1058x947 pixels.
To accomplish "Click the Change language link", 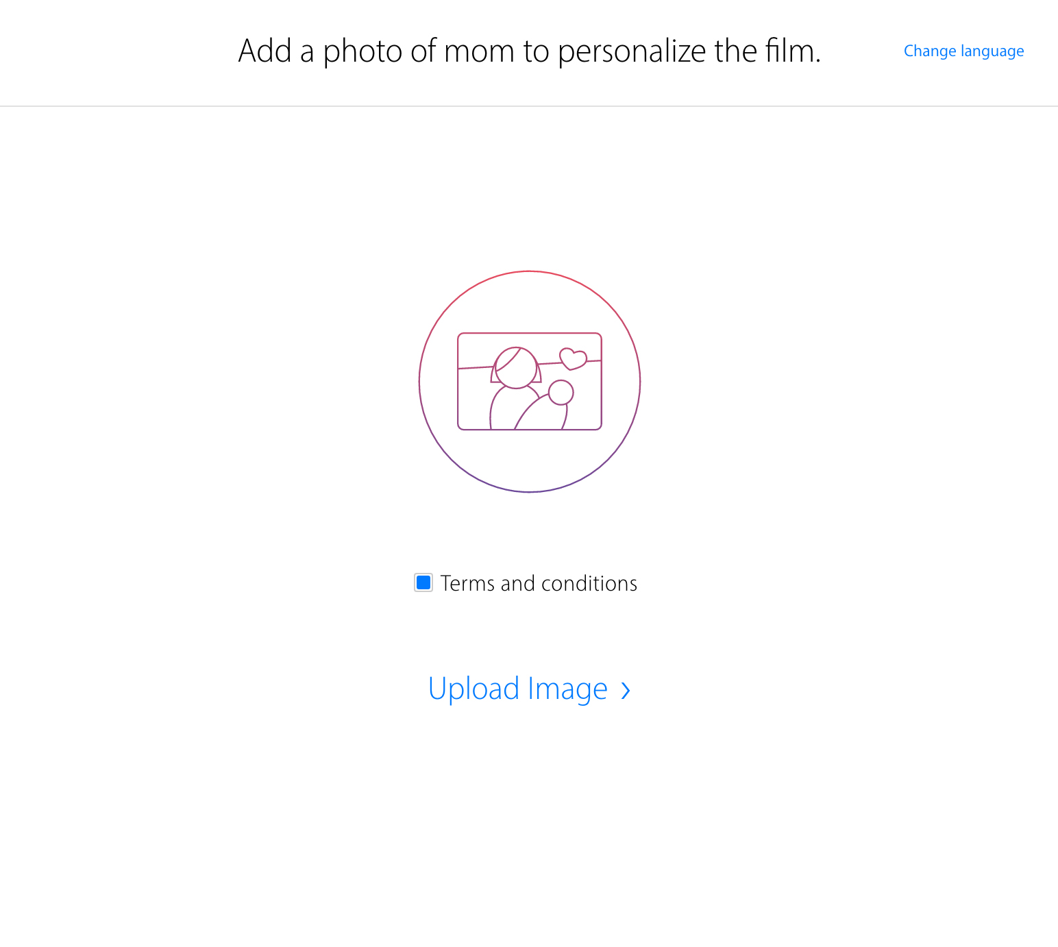I will 963,51.
